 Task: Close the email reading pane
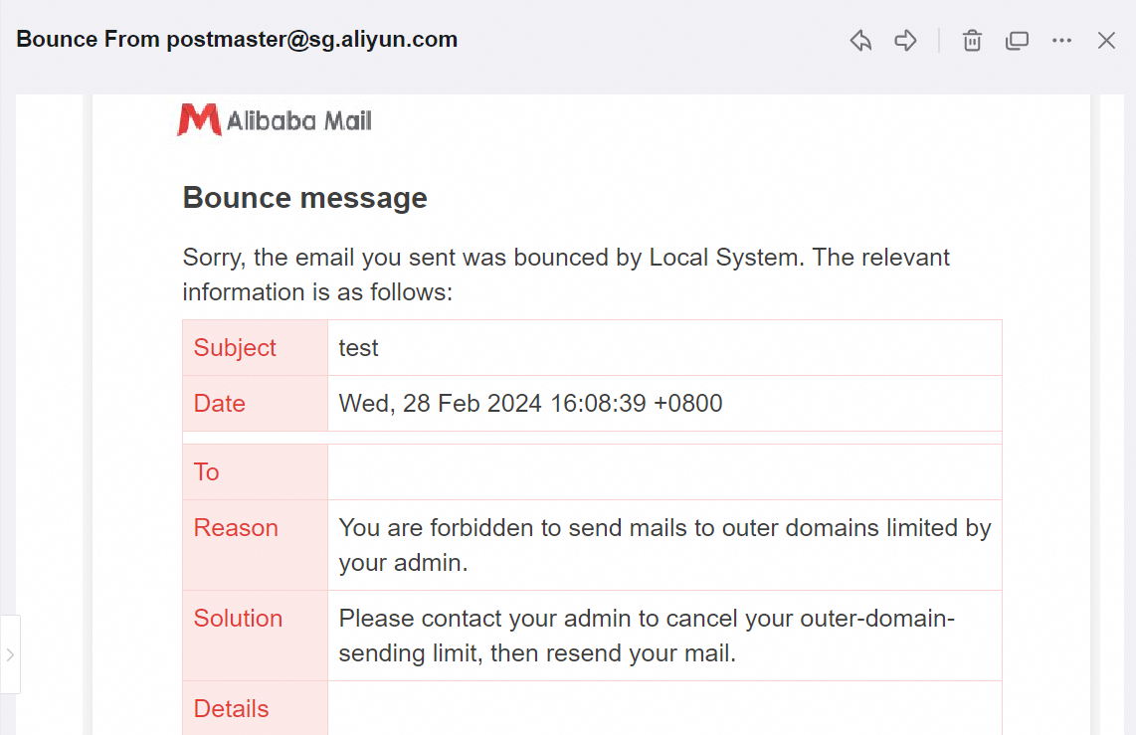pyautogui.click(x=1106, y=41)
